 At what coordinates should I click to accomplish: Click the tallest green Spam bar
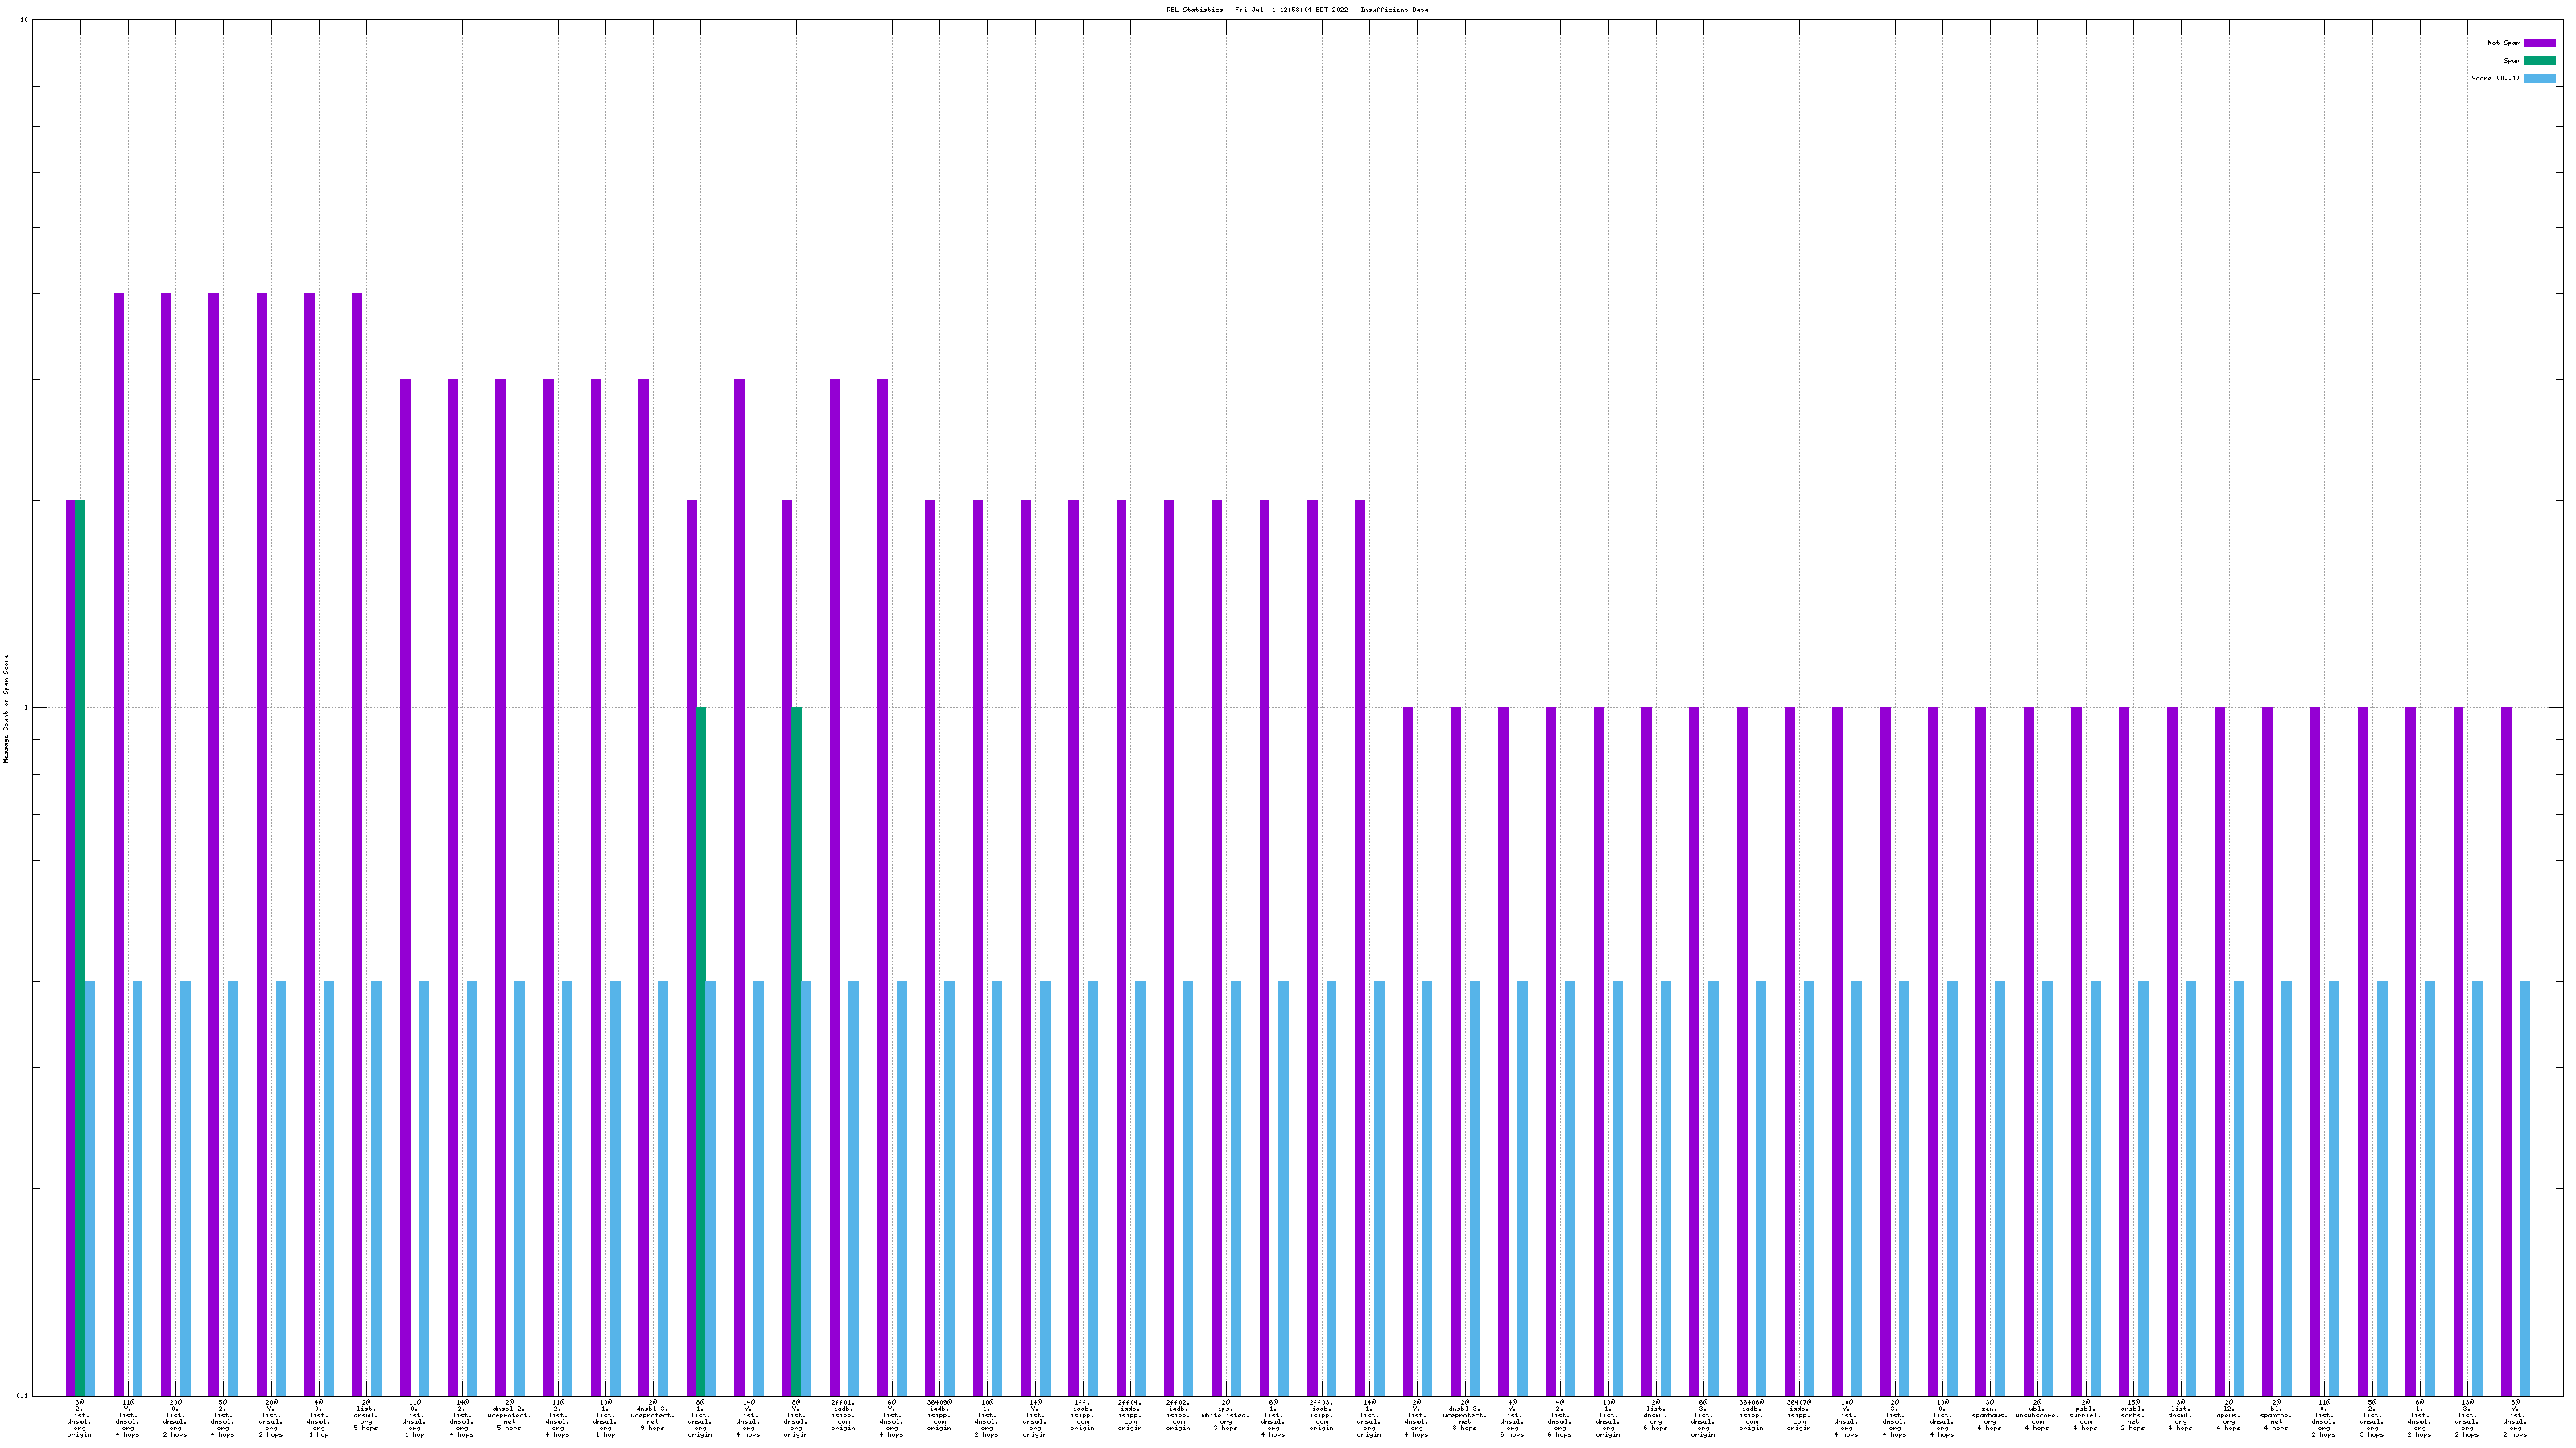81,948
